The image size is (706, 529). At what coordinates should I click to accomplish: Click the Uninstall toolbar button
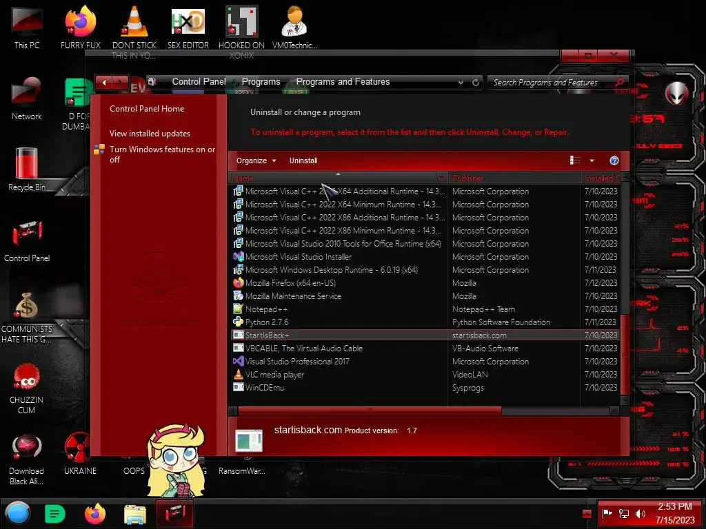[x=303, y=160]
